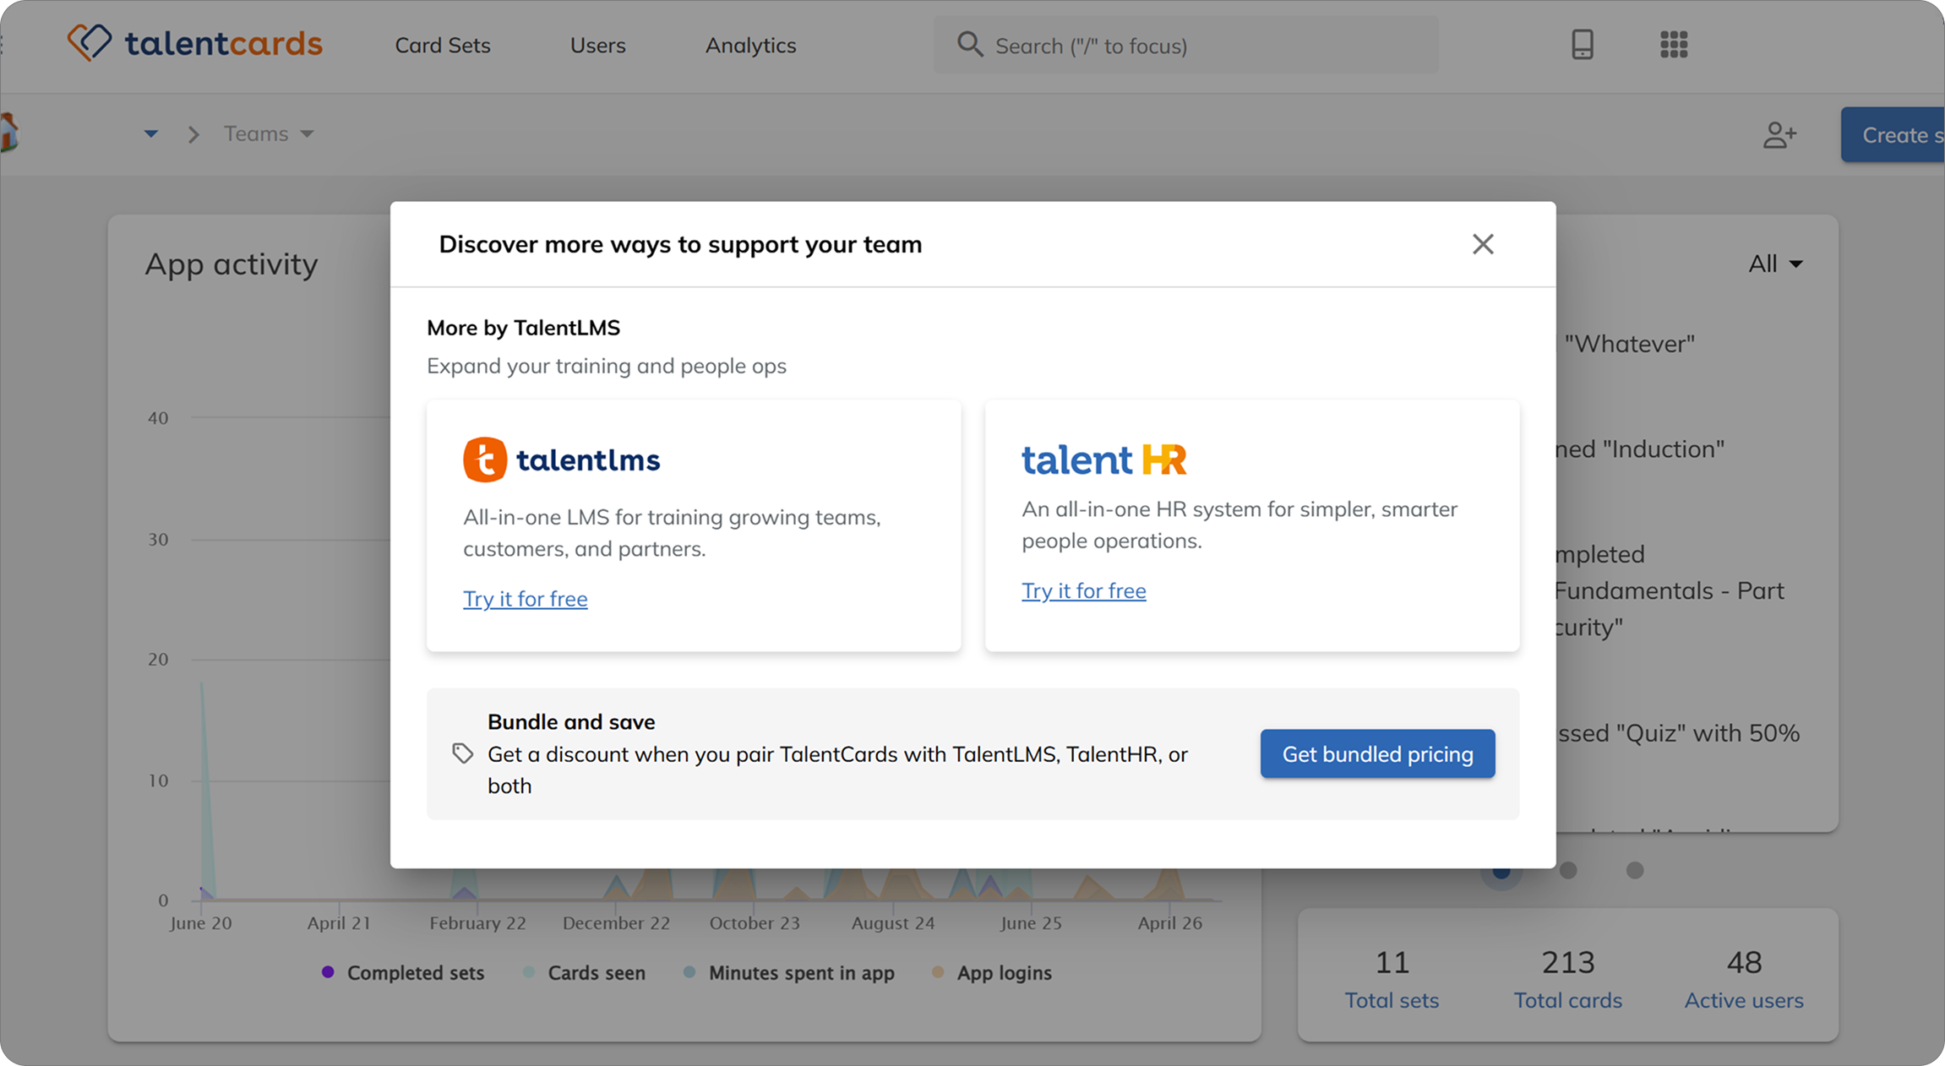The image size is (1945, 1066).
Task: Click the add user icon
Action: tap(1780, 134)
